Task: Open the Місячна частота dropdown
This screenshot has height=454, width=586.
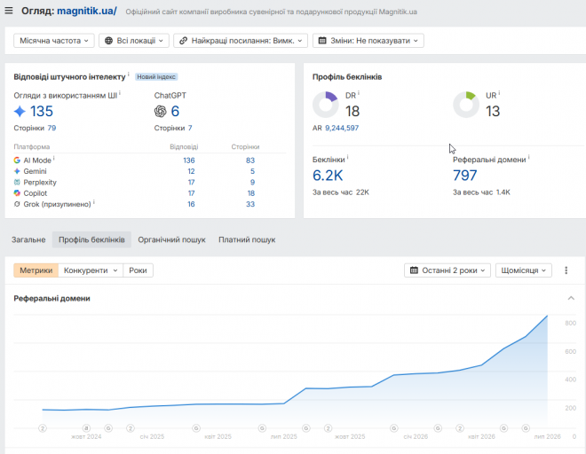Action: [x=54, y=41]
